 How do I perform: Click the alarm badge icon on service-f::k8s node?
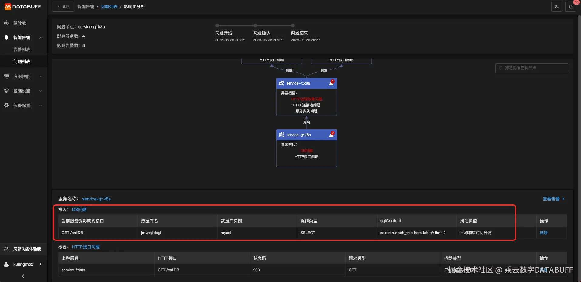pos(331,83)
